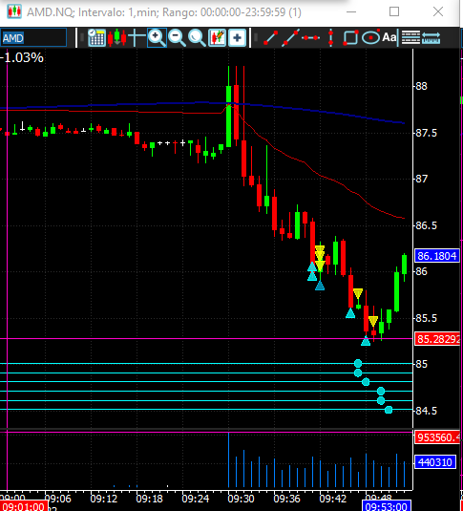
Task: Select the zoom out magnifier tool
Action: point(177,38)
